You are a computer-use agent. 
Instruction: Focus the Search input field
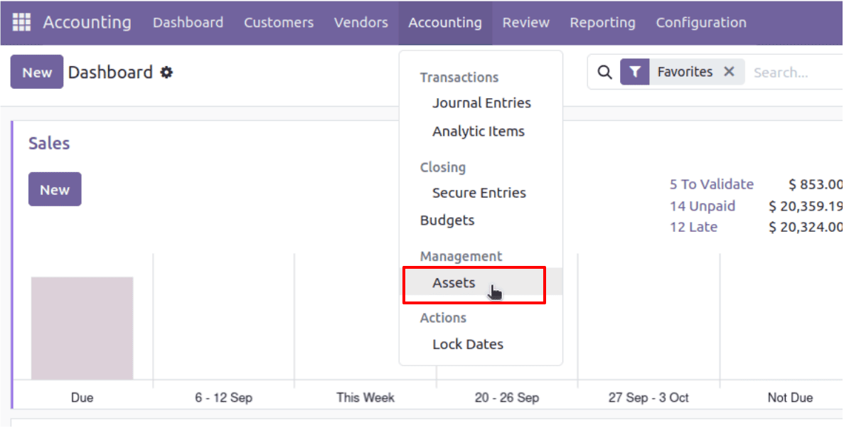[x=798, y=72]
